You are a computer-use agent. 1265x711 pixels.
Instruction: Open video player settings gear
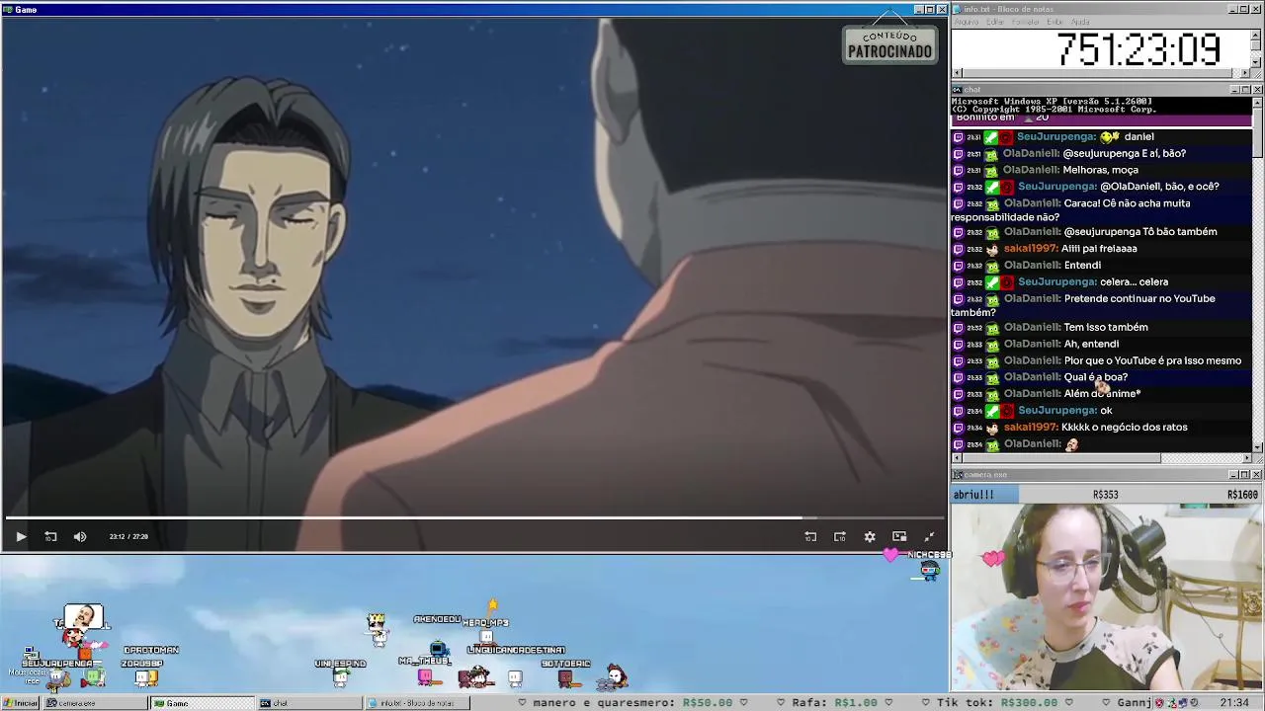pos(870,536)
